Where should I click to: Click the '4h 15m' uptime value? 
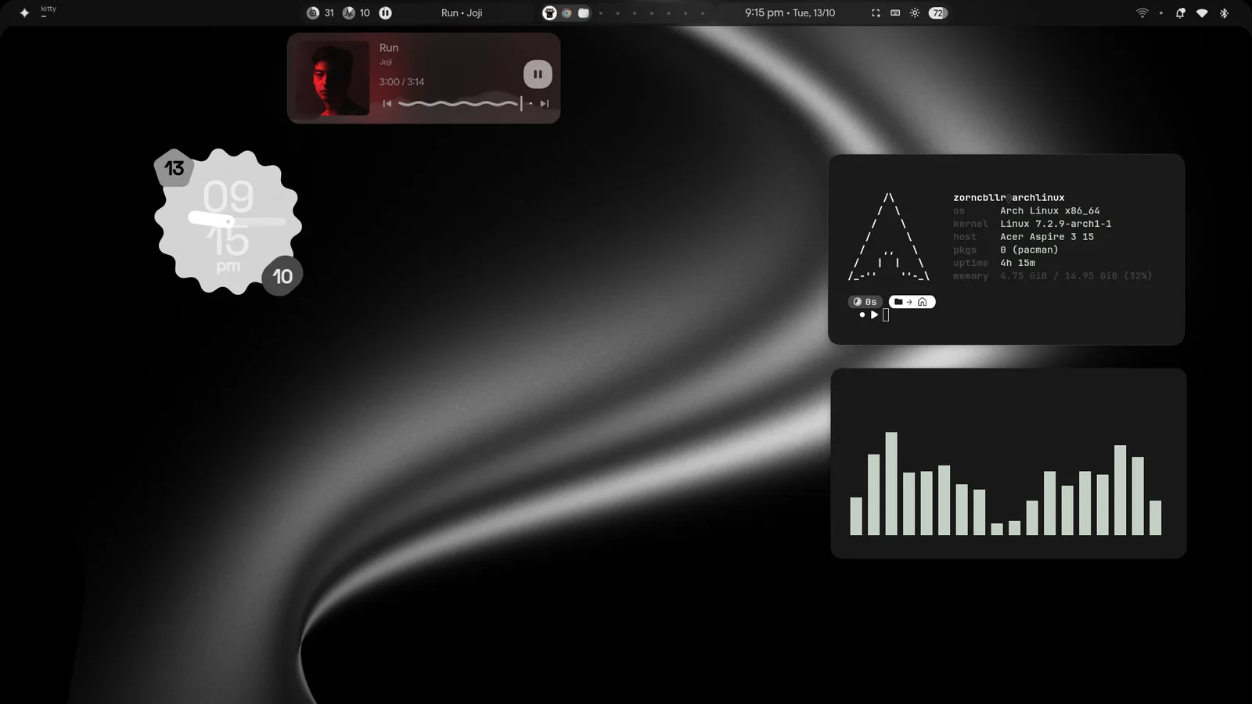pyautogui.click(x=1017, y=263)
